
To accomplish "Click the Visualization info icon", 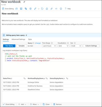I will click(x=68, y=43).
